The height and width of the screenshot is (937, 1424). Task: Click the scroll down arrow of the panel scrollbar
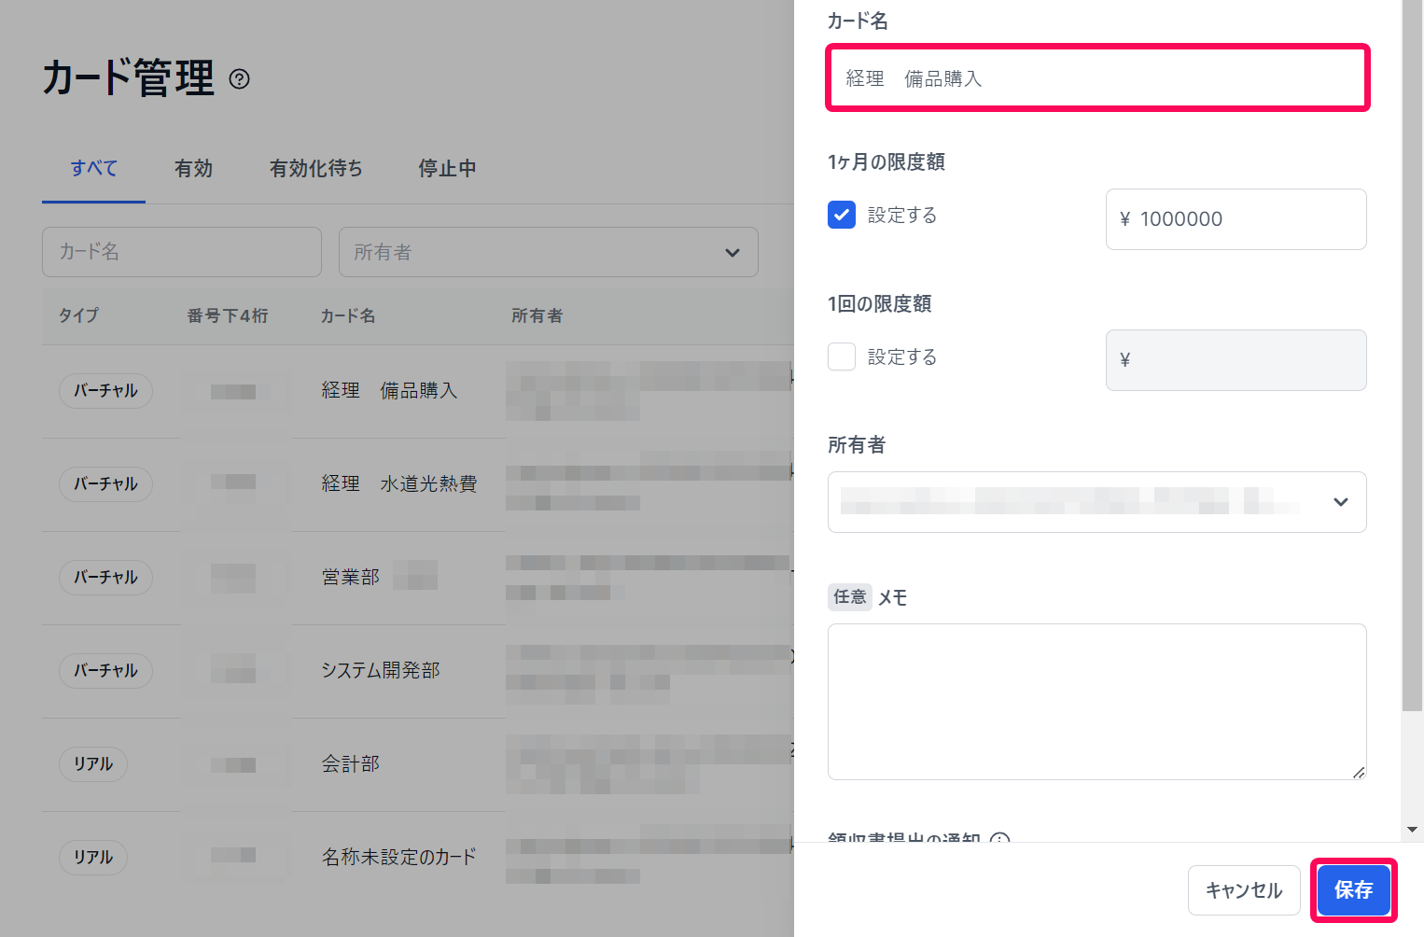1412,829
